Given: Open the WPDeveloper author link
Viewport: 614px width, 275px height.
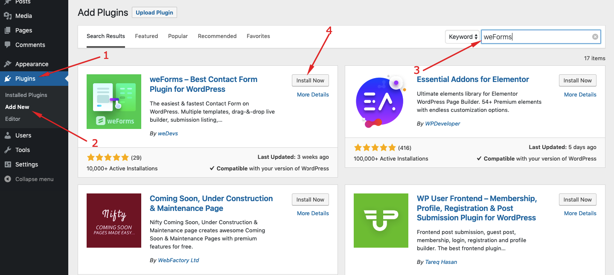Looking at the screenshot, I should (x=442, y=123).
